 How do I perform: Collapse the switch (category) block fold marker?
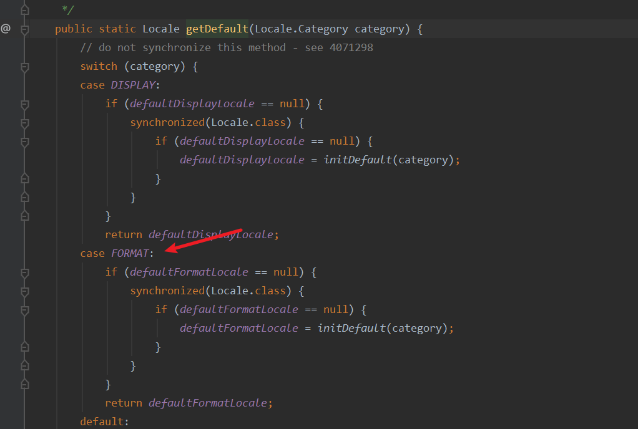pos(25,67)
